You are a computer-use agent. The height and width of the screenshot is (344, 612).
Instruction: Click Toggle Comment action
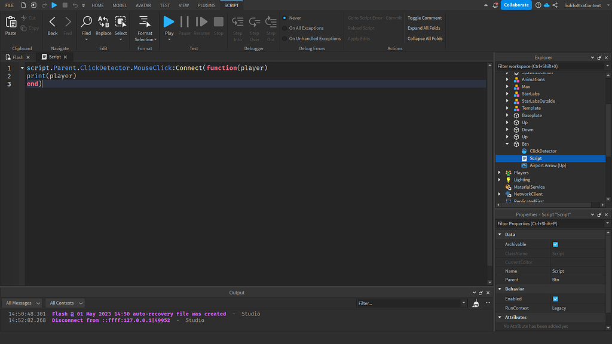point(424,18)
